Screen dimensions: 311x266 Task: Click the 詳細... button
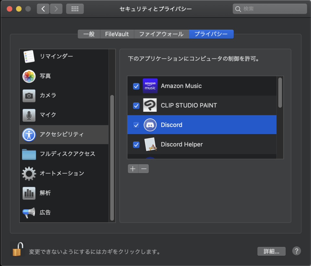click(x=271, y=251)
